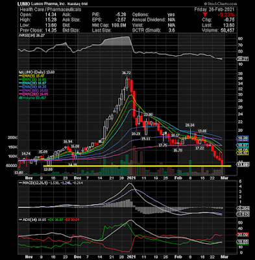Image resolution: width=255 pixels, height=260 pixels.
Task: Click the tall green volume bar on Feb 8
Action: click(x=190, y=168)
